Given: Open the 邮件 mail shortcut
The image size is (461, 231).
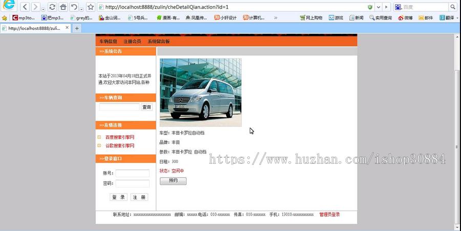Looking at the screenshot, I should click(x=426, y=18).
